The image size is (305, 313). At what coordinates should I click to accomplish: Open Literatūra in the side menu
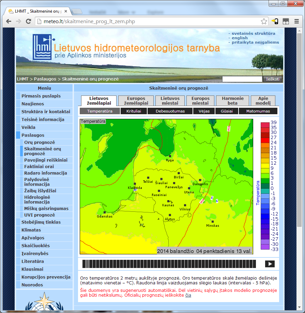click(x=44, y=261)
